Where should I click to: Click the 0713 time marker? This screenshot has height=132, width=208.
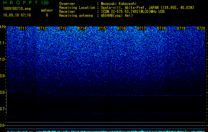pos(62,28)
